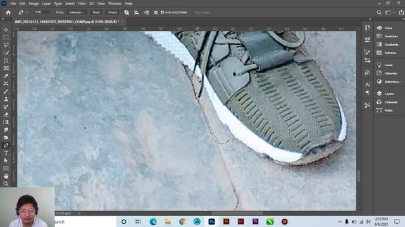Go to Photoshop Home screen
This screenshot has width=405, height=227.
(8, 13)
